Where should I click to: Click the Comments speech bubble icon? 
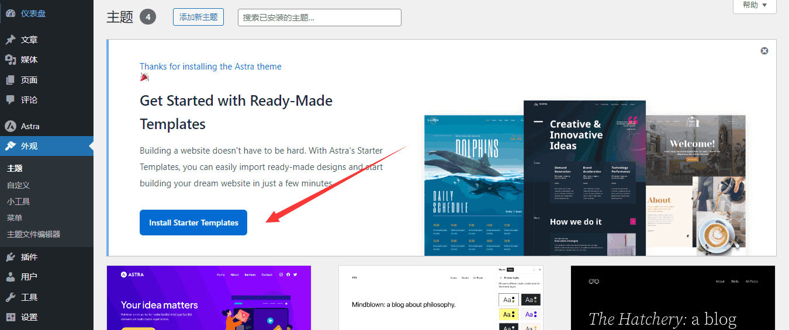tap(11, 100)
